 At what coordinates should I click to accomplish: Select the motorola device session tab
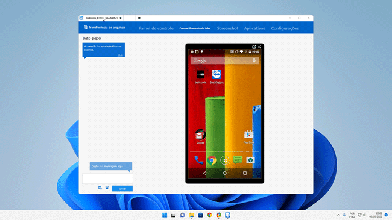pyautogui.click(x=101, y=18)
